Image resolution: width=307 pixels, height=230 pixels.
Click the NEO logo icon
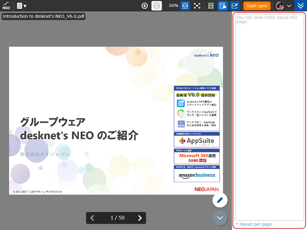pos(6,6)
